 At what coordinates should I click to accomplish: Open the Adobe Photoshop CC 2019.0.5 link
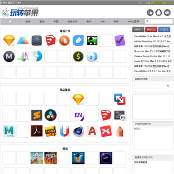pyautogui.click(x=152, y=42)
